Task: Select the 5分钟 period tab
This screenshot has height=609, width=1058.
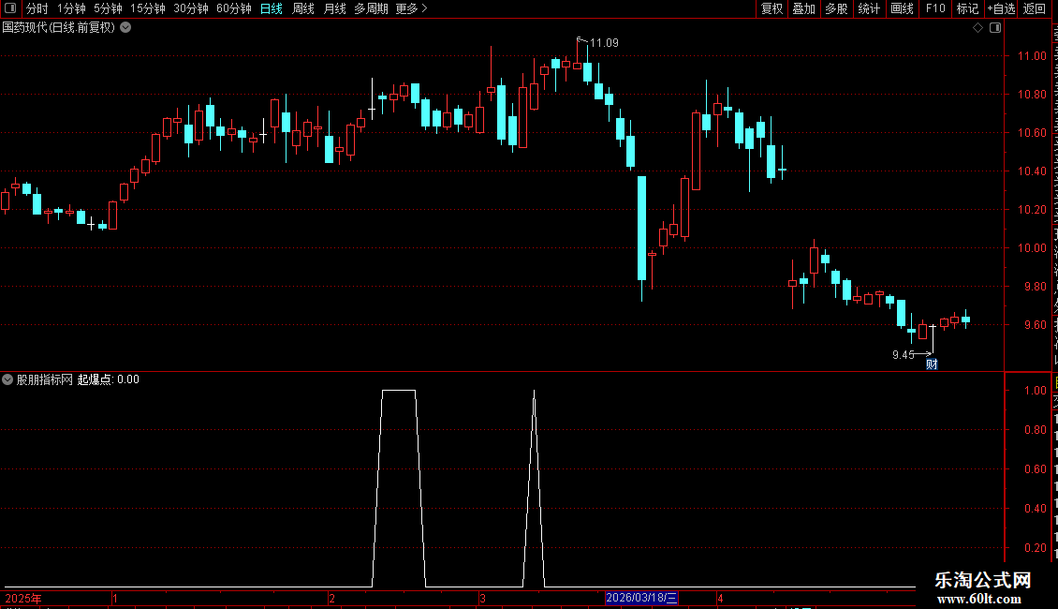Action: 108,8
